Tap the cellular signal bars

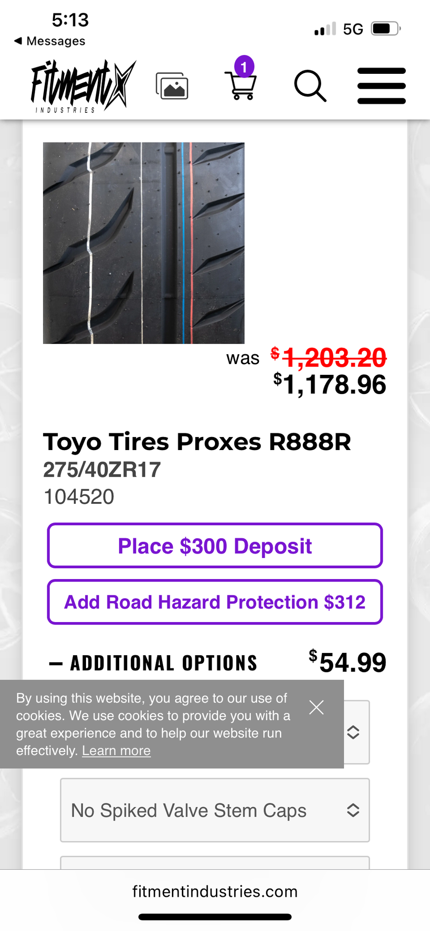(324, 29)
